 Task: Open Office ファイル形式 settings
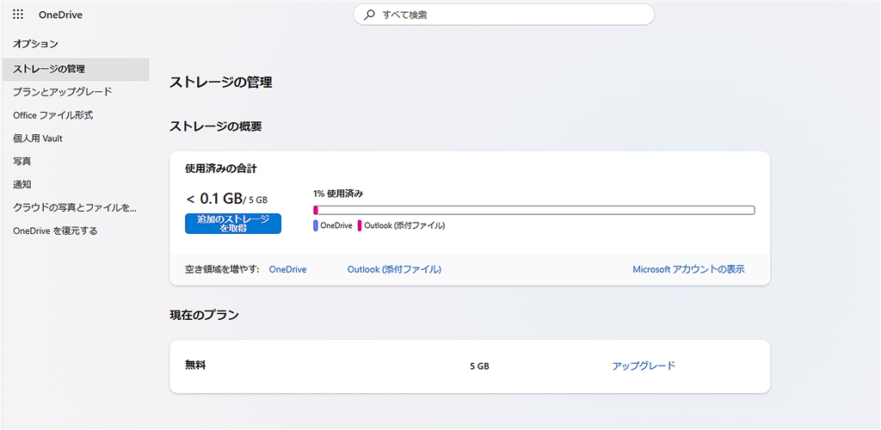click(52, 115)
